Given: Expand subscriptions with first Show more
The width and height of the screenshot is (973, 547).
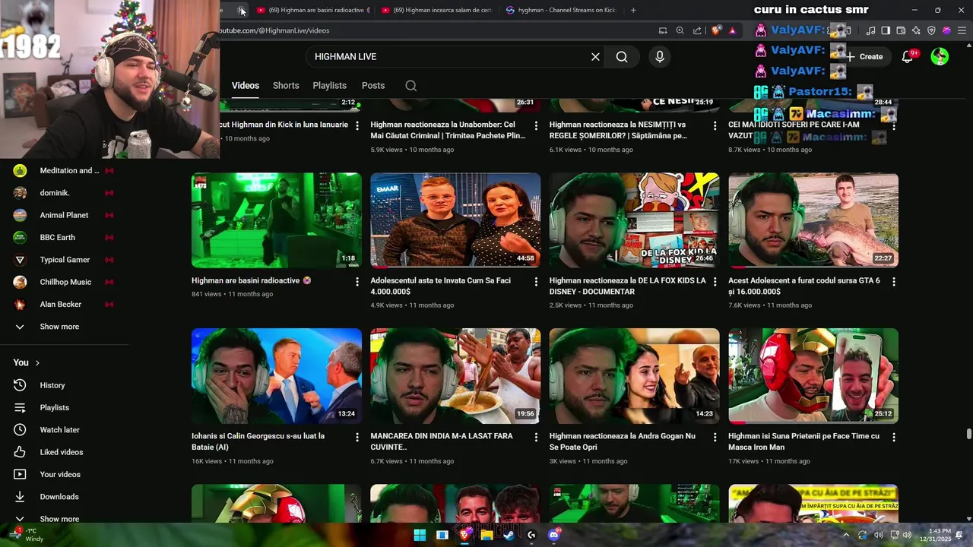Looking at the screenshot, I should point(59,327).
